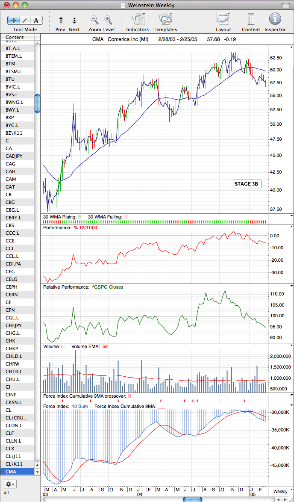Select CEPH in the content list
Image resolution: width=294 pixels, height=502 pixels.
17,287
